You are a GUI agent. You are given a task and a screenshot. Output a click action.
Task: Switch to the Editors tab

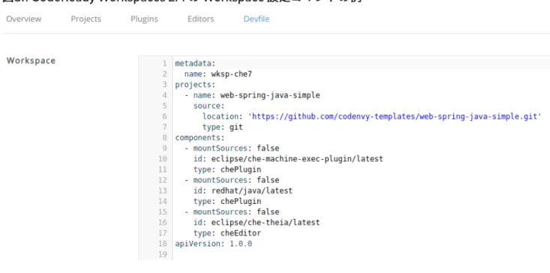point(200,19)
